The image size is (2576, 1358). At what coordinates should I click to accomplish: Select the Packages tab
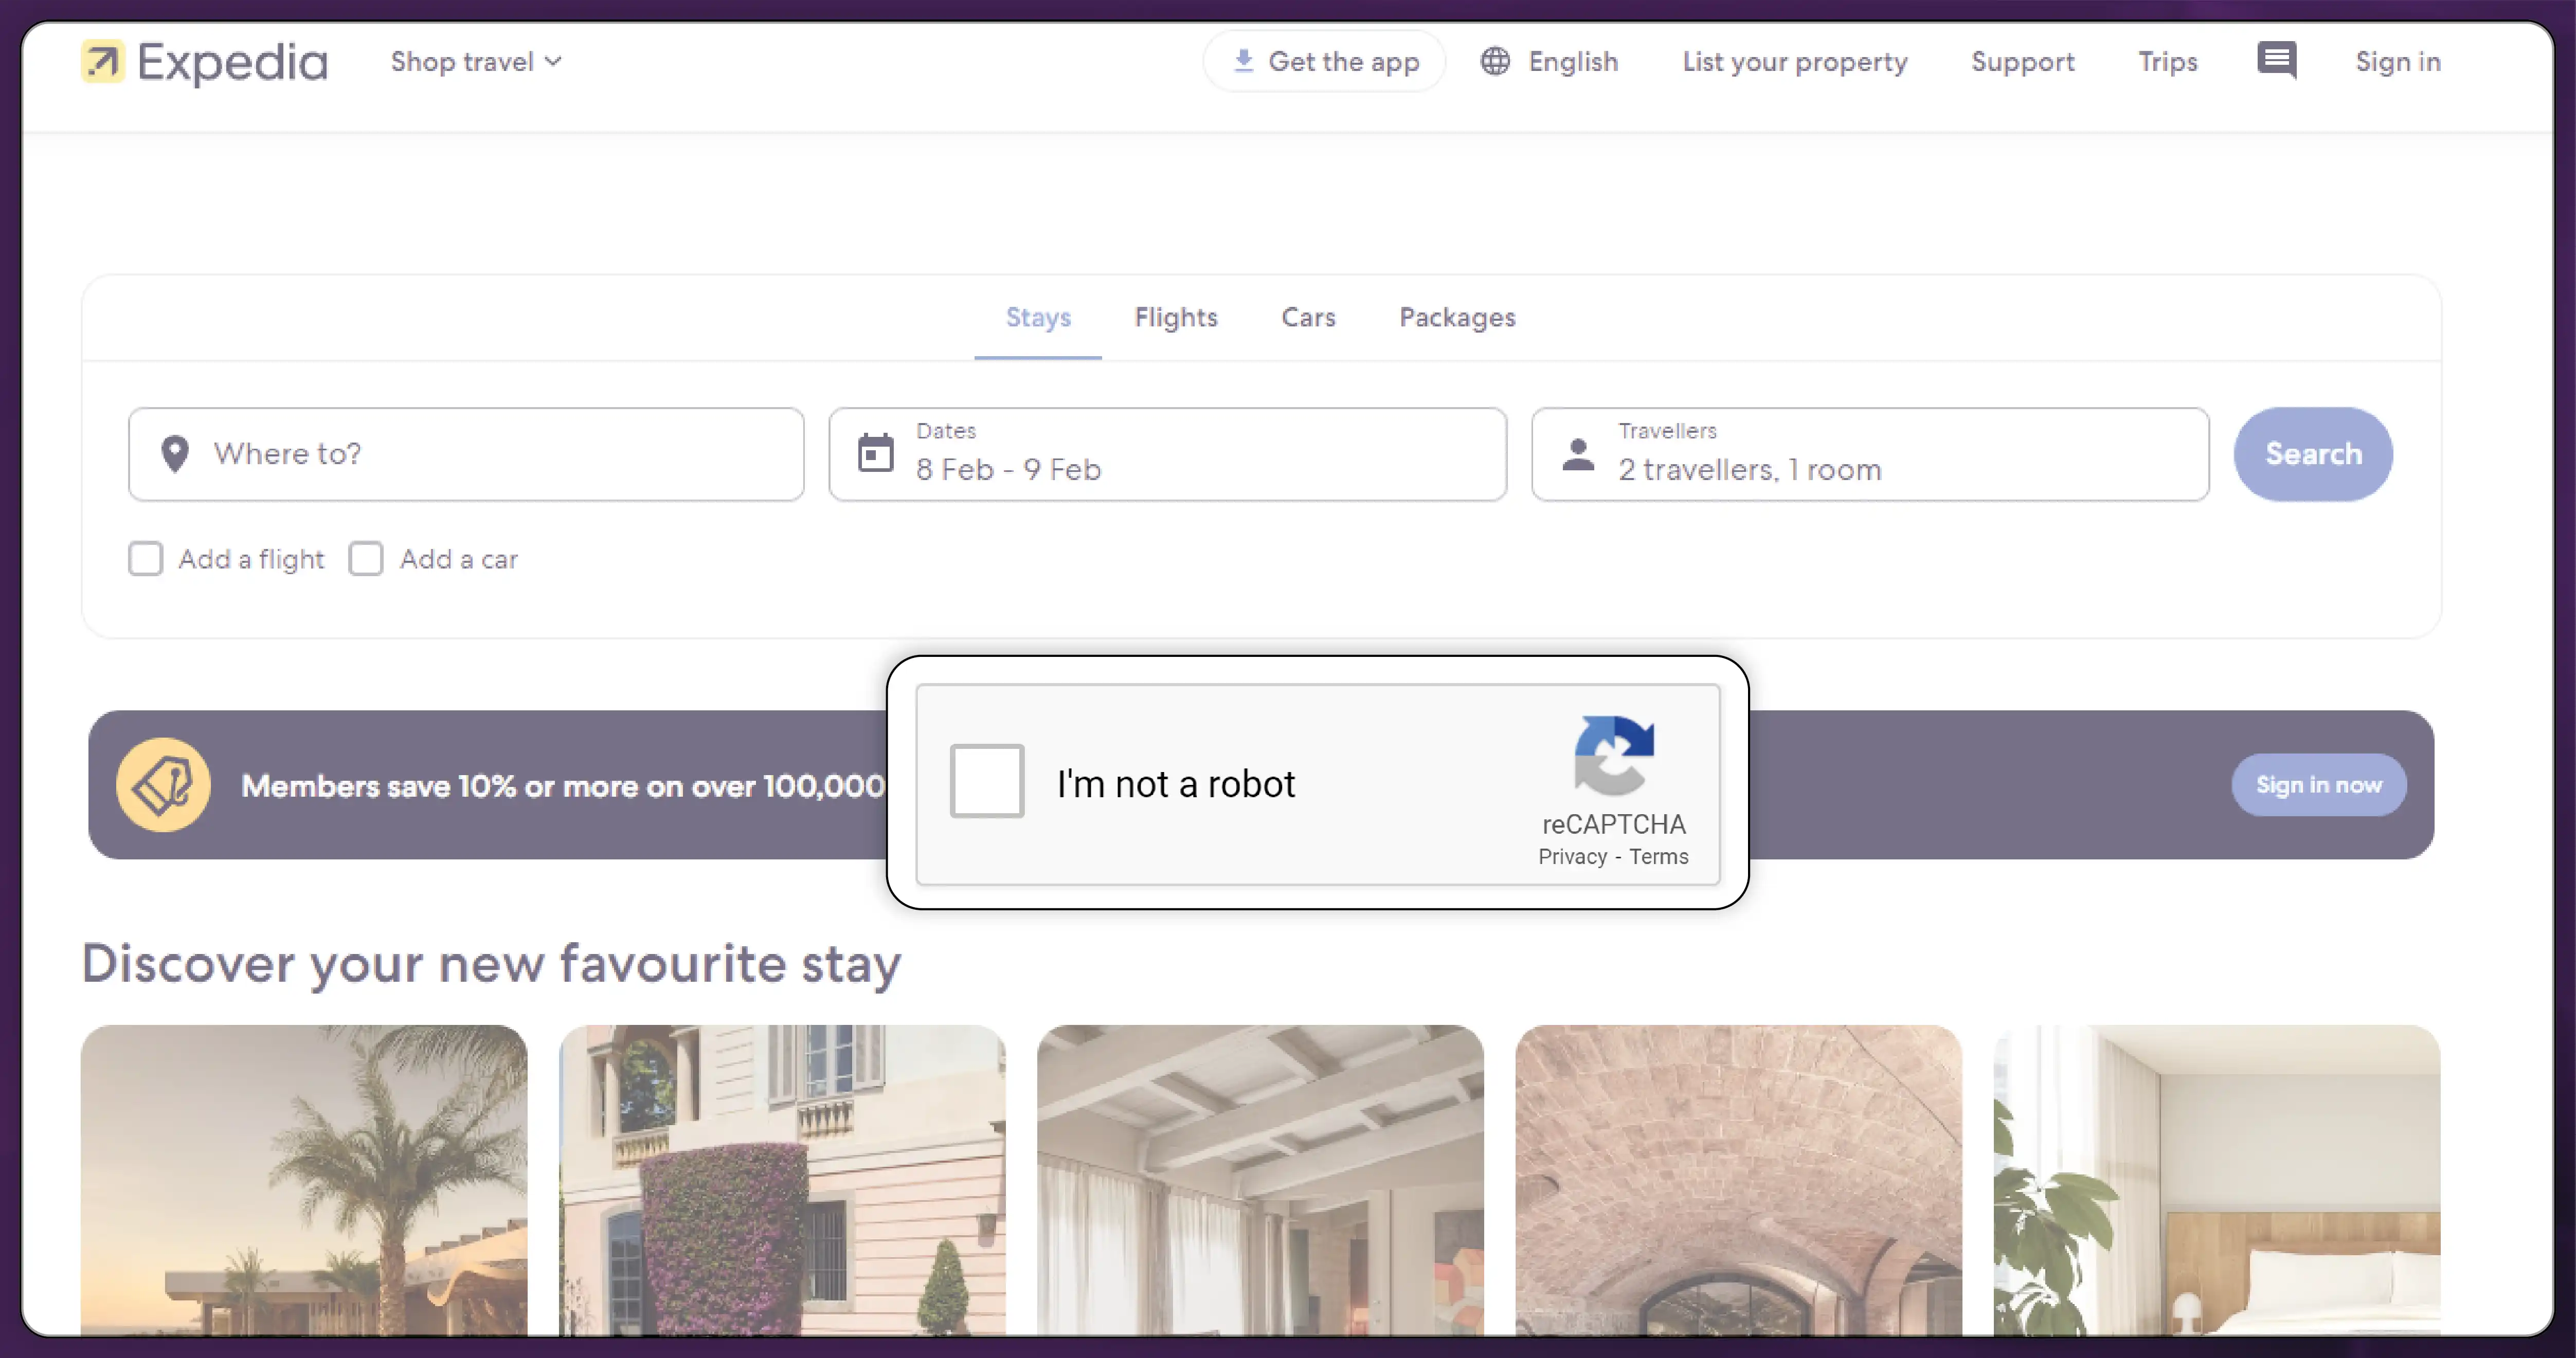click(x=1456, y=317)
